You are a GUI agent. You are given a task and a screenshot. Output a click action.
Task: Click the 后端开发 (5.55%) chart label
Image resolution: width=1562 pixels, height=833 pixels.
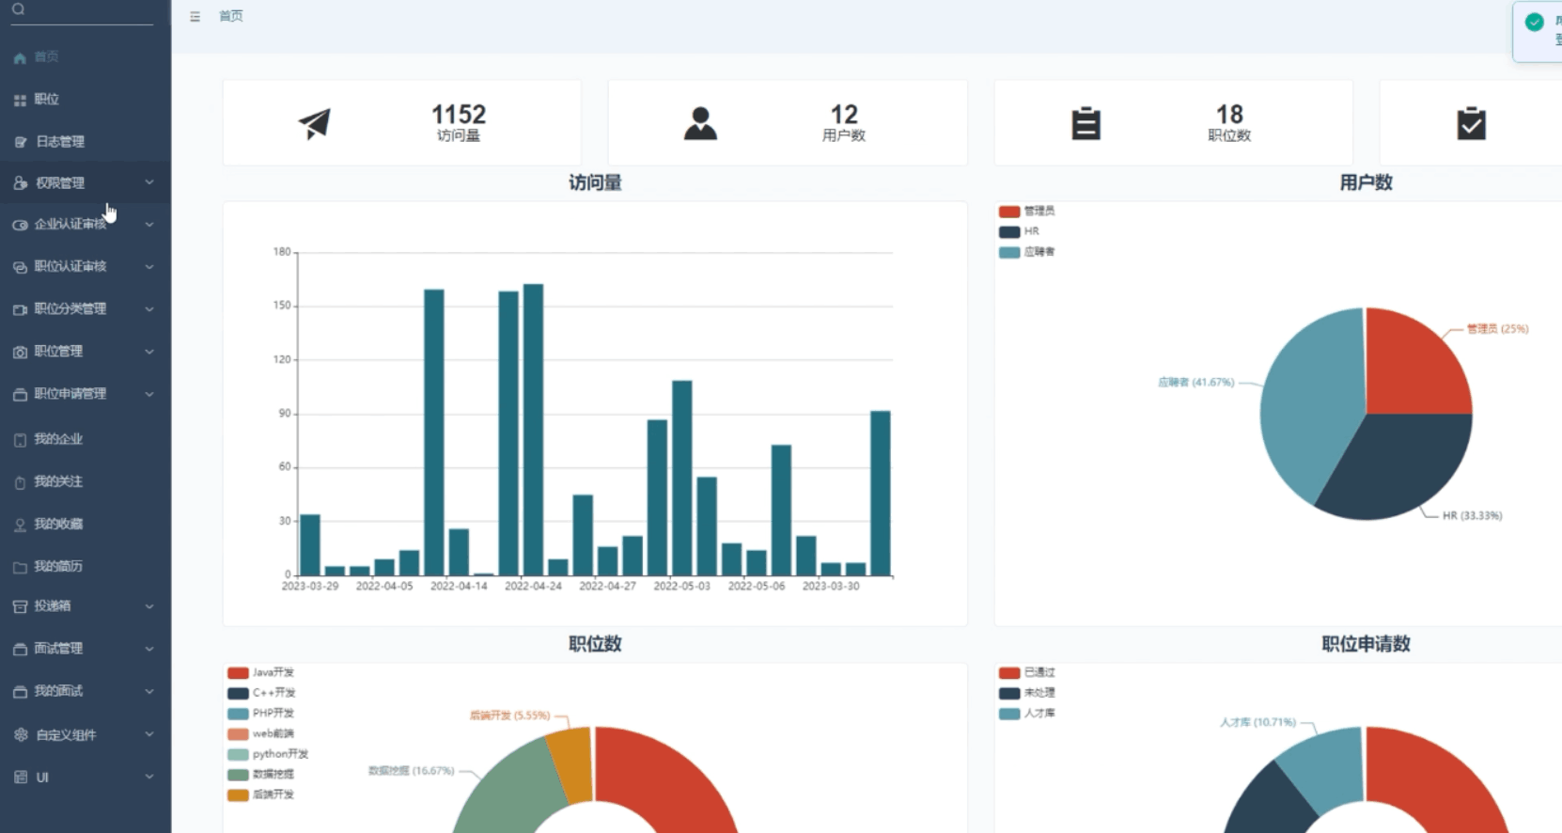[509, 715]
